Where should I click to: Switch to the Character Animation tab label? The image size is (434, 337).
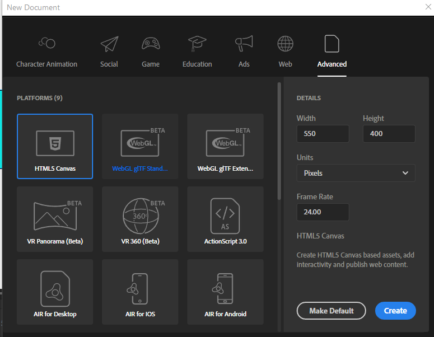coord(47,64)
